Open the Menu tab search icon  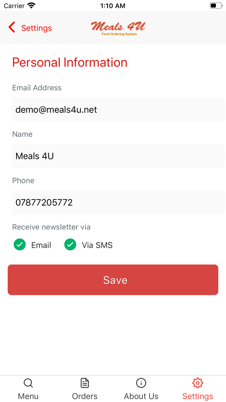[x=28, y=383]
